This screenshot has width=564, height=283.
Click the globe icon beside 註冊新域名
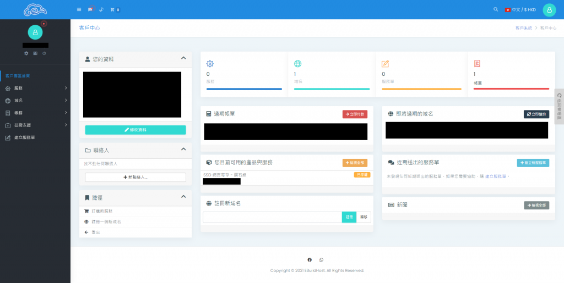(209, 203)
